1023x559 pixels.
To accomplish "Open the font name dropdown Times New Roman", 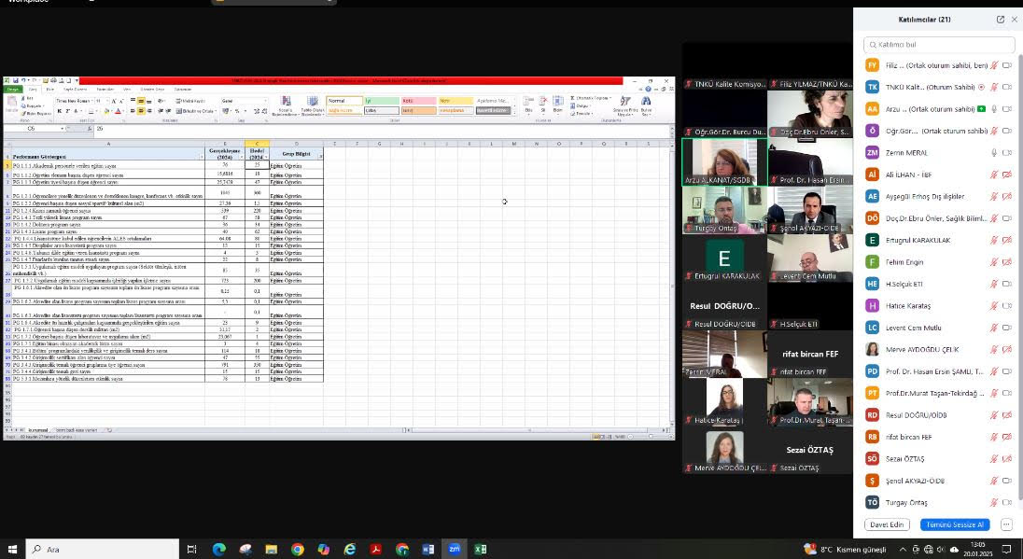I will (x=91, y=101).
